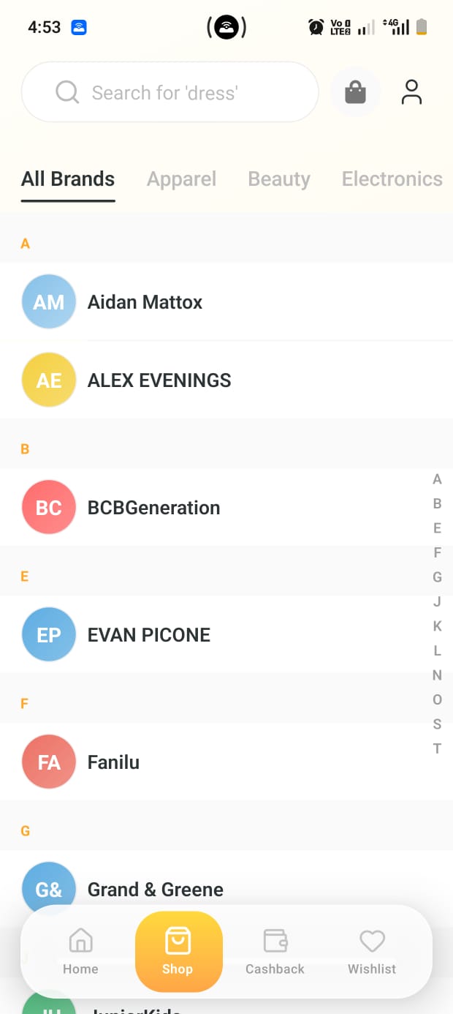
Task: Open the BCBGeneration brand
Action: click(x=153, y=508)
